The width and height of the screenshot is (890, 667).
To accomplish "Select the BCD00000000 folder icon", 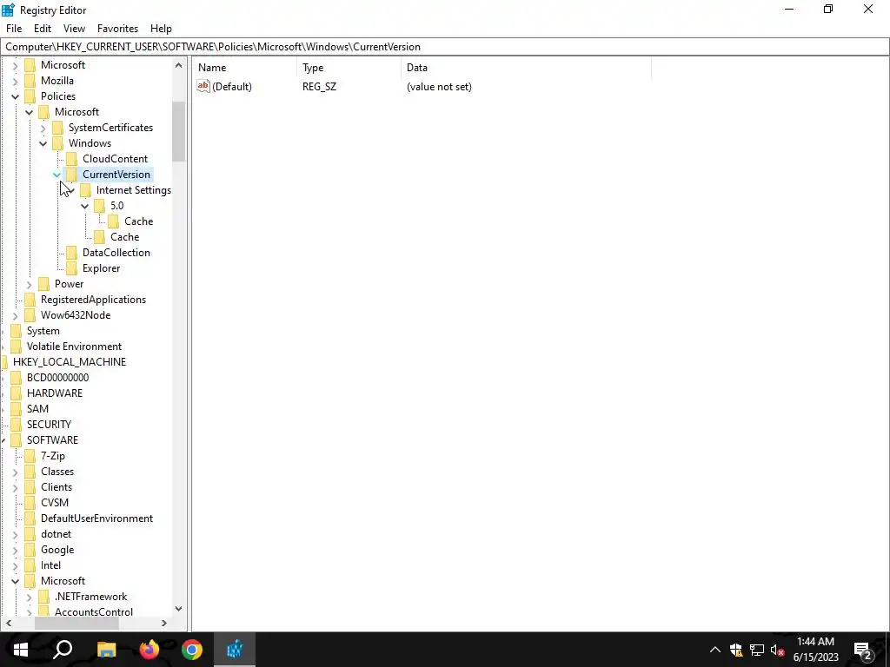I will (x=16, y=378).
